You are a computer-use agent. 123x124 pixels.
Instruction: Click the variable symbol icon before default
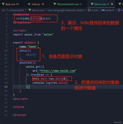pos(103,10)
